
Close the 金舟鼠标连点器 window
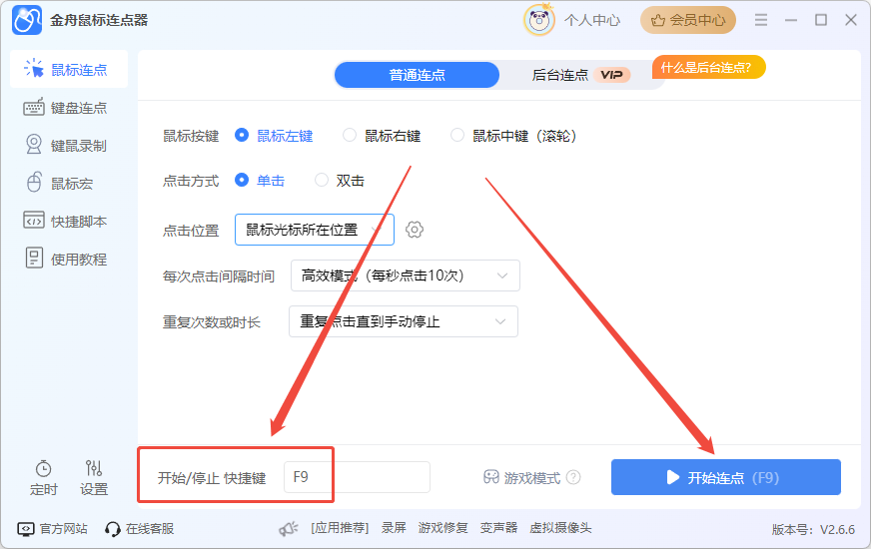851,21
